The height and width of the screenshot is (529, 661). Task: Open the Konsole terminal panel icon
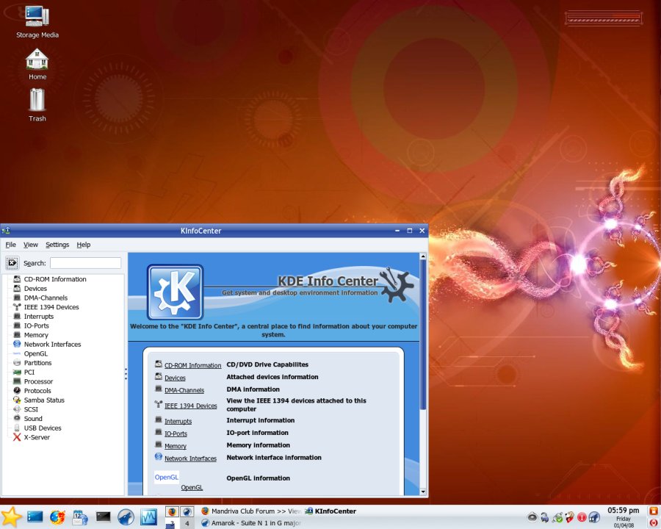click(103, 517)
